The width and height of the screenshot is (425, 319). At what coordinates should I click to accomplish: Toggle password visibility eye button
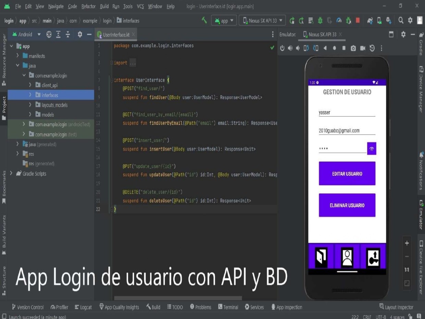372,149
